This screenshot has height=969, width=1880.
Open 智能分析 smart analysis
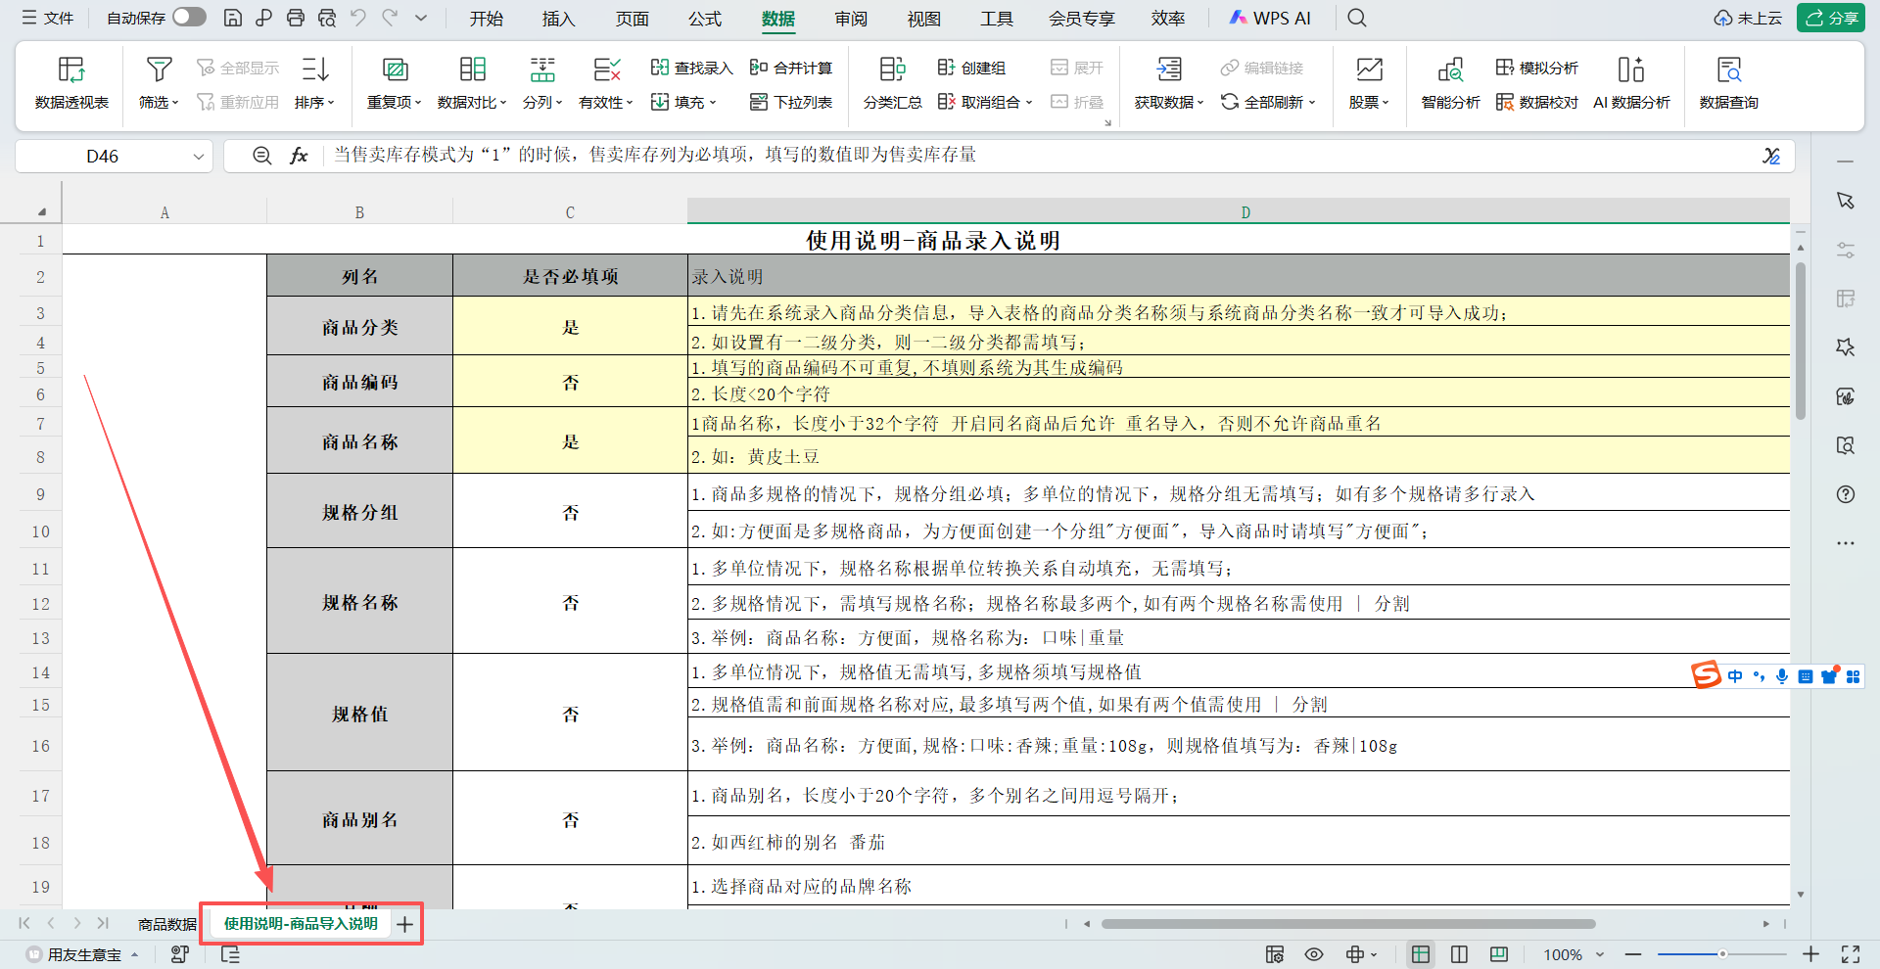click(1450, 82)
